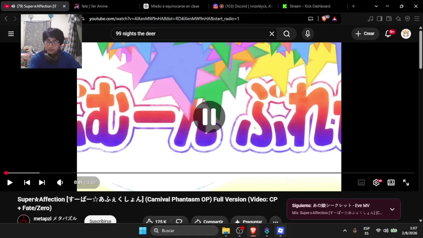The height and width of the screenshot is (238, 423).
Task: Click the Crear button
Action: pyautogui.click(x=365, y=34)
